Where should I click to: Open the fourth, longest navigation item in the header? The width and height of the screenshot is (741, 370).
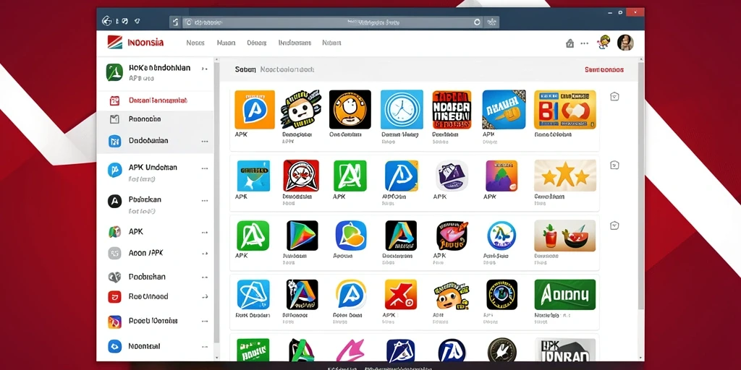tap(295, 43)
